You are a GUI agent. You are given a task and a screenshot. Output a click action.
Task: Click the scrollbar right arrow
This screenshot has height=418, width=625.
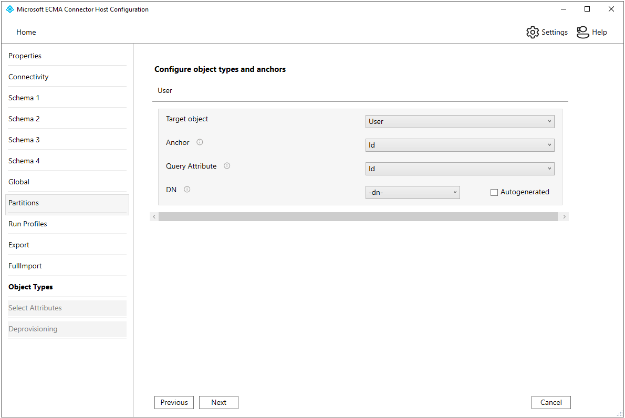point(565,216)
